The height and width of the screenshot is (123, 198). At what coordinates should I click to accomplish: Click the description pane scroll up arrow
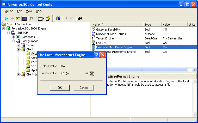pyautogui.click(x=194, y=81)
